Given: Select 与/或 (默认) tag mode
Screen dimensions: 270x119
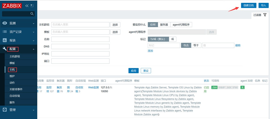Looking at the screenshot, I should [158, 39].
